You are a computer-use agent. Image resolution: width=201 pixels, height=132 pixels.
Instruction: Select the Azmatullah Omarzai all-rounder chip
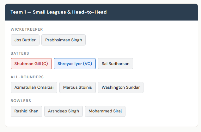point(34,87)
